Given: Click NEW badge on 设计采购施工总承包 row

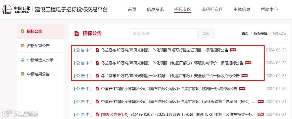Looking at the screenshot, I should [x=261, y=101].
